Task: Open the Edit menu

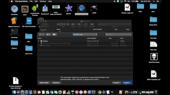Action: click(36, 1)
